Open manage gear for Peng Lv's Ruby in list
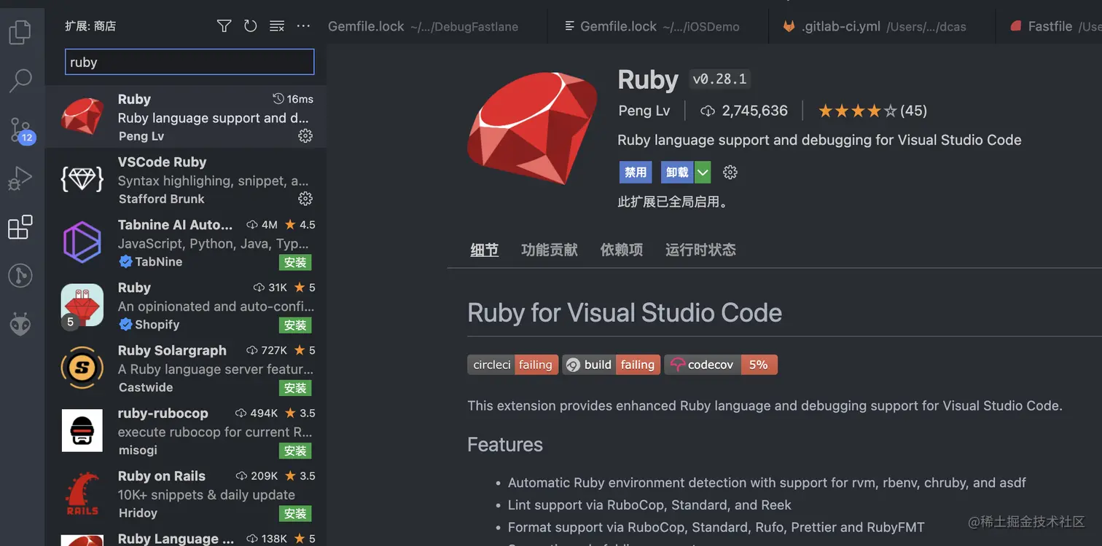Image resolution: width=1102 pixels, height=546 pixels. [305, 136]
